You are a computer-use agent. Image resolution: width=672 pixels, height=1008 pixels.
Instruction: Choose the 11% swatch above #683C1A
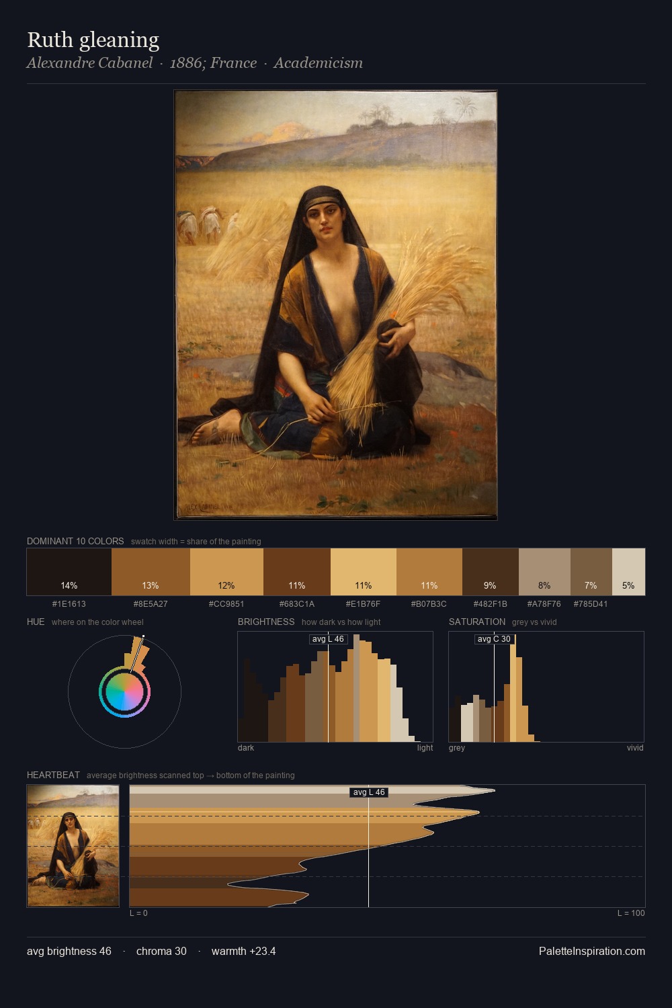[297, 572]
